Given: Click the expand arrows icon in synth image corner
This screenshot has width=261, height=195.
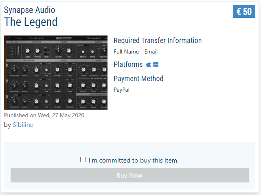Looking at the screenshot, I should [8, 38].
